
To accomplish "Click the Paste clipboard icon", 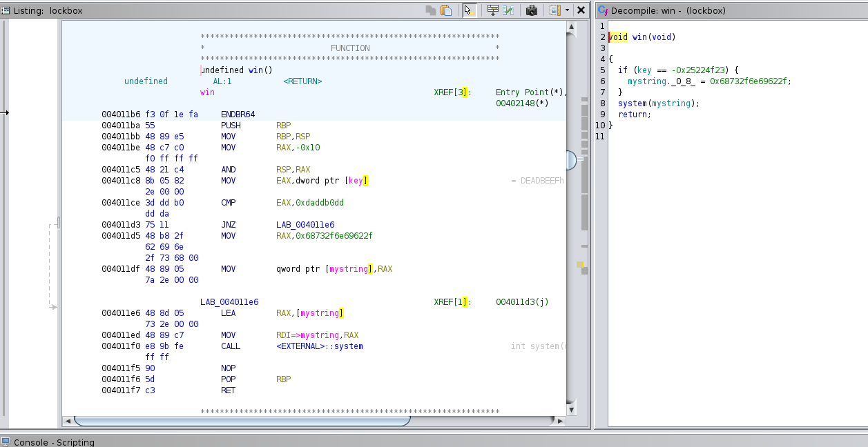I will 446,10.
